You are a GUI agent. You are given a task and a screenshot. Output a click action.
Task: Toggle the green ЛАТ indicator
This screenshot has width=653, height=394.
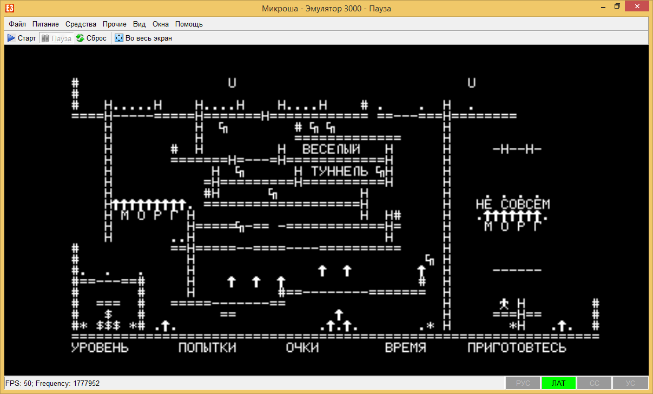click(558, 383)
